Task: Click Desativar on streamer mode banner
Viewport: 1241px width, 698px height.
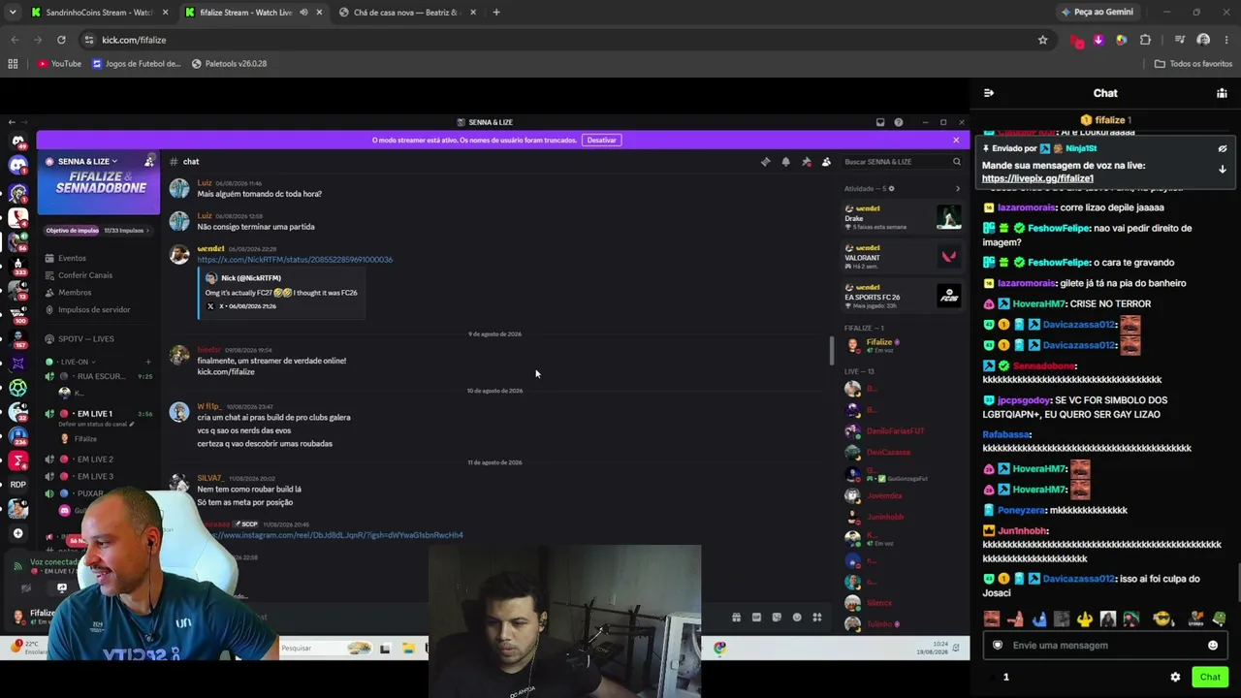Action: coord(601,140)
